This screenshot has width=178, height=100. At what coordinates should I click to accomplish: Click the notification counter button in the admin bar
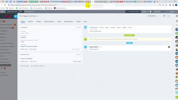tap(22, 12)
